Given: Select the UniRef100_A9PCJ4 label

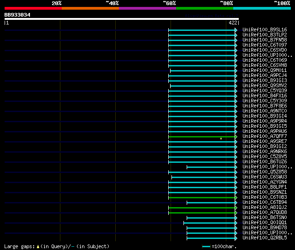Looking at the screenshot, I should click(x=265, y=75).
